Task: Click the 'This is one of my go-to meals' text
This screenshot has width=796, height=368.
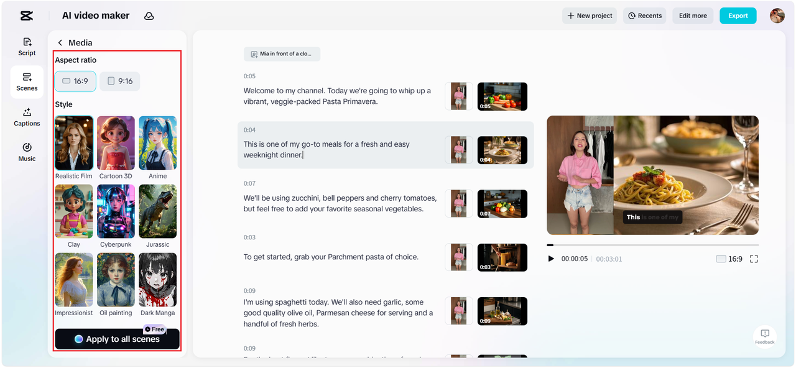Action: (x=326, y=149)
